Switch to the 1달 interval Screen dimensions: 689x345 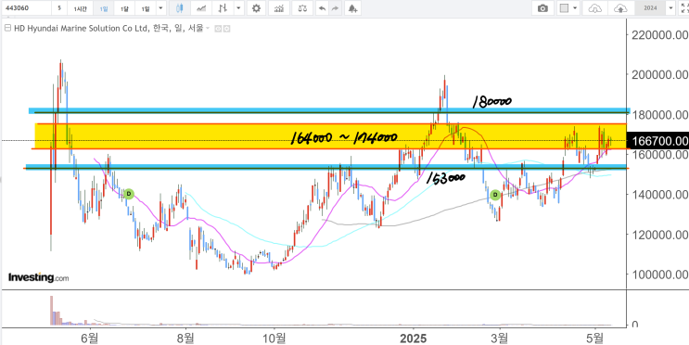(x=125, y=8)
